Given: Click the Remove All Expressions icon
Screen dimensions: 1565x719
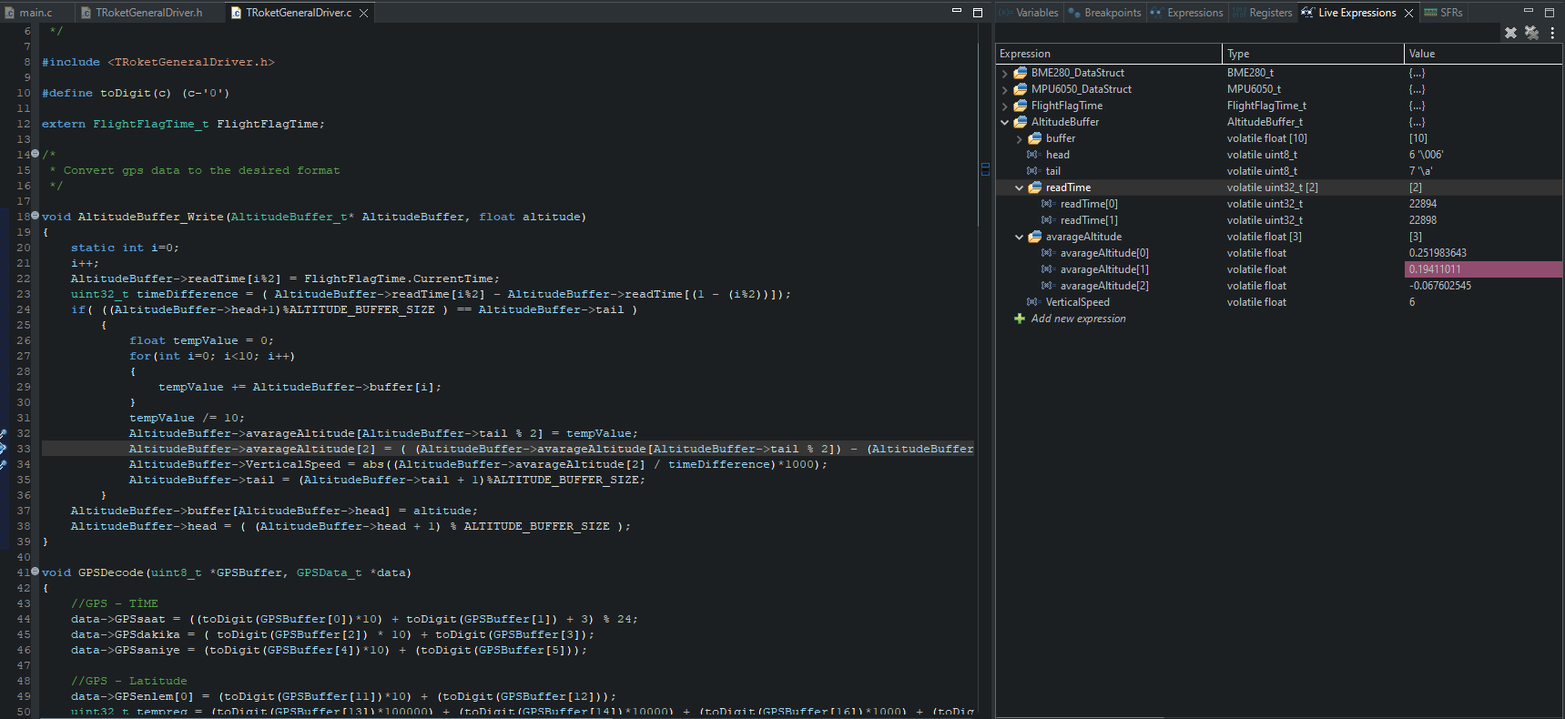Looking at the screenshot, I should (x=1531, y=33).
